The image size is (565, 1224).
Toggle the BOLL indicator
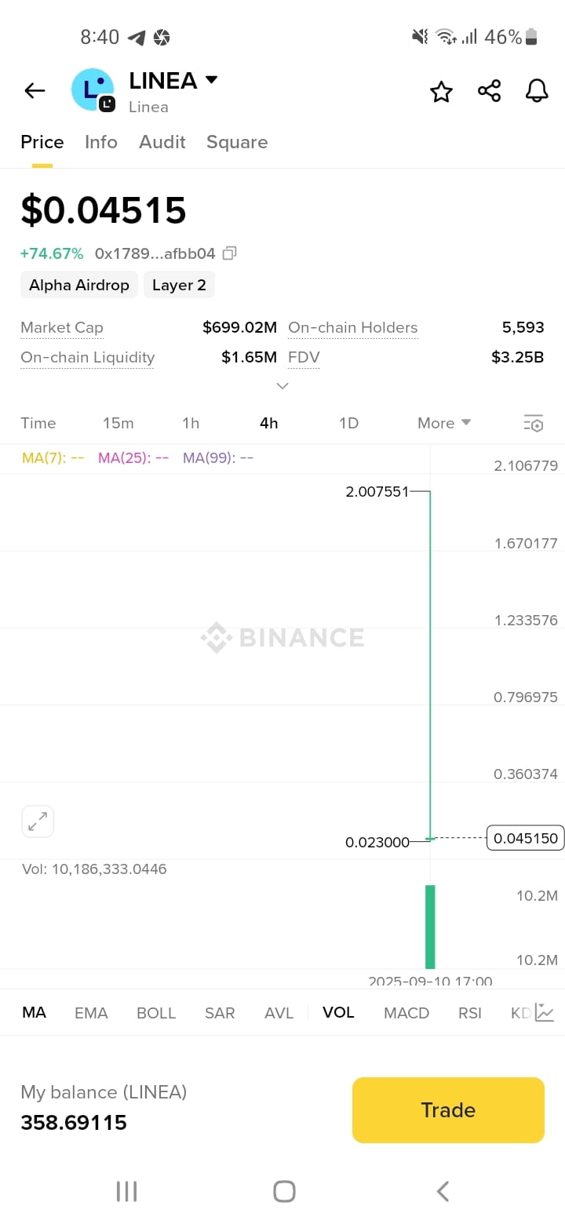point(156,1013)
